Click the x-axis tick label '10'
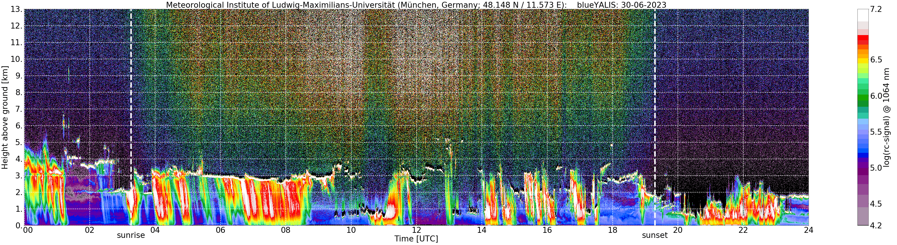897x245 pixels. pos(351,230)
